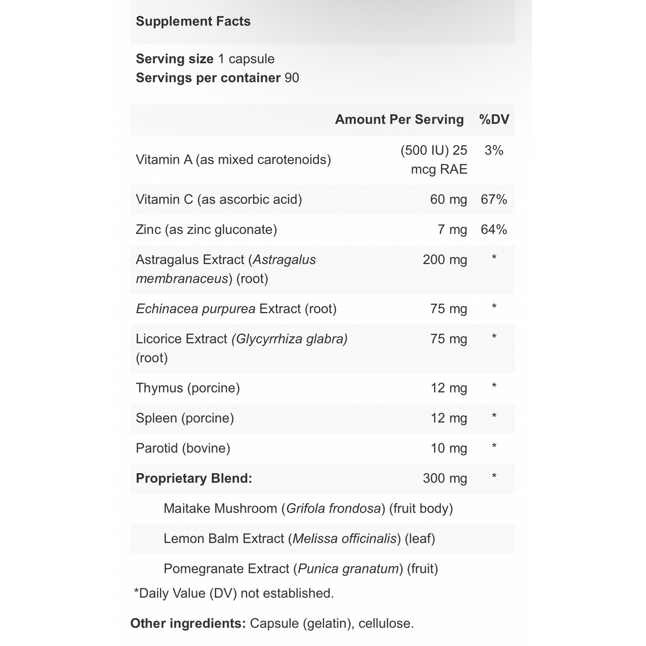
Task: Select the Serving size 1 capsule text
Action: (205, 59)
